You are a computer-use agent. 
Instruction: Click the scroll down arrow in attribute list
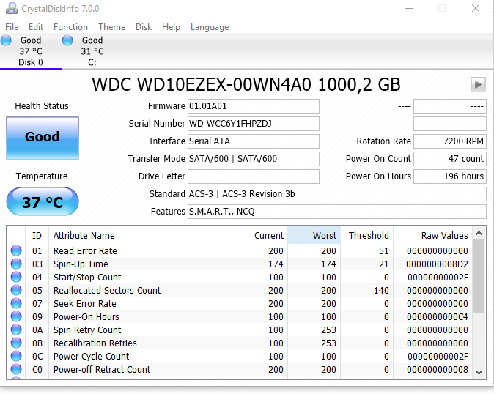(x=479, y=373)
